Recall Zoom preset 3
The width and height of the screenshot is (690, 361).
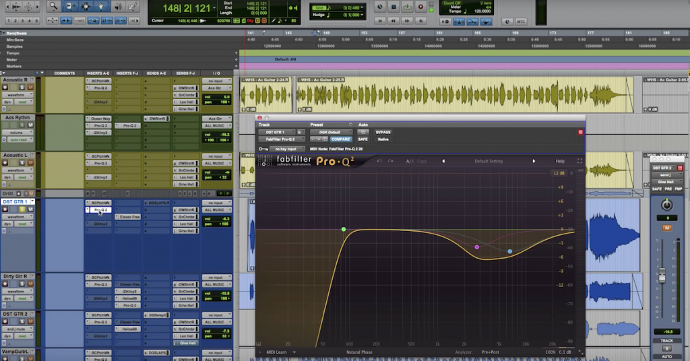(x=22, y=21)
